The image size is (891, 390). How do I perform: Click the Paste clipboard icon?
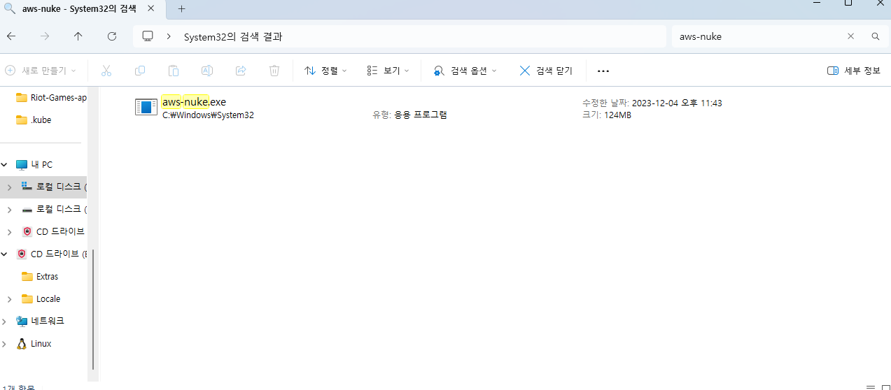click(174, 71)
